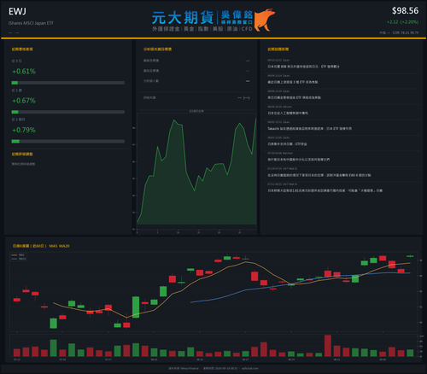This screenshot has width=427, height=374.
Task: Click the latest green candlestick at chart's right end
Action: pyautogui.click(x=410, y=256)
